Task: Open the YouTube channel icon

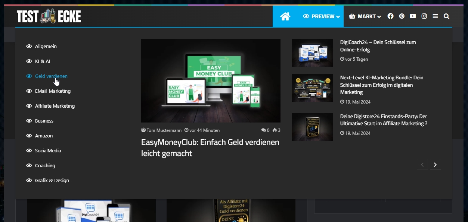Action: (x=413, y=16)
